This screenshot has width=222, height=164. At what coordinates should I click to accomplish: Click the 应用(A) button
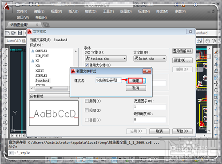coord(136,131)
